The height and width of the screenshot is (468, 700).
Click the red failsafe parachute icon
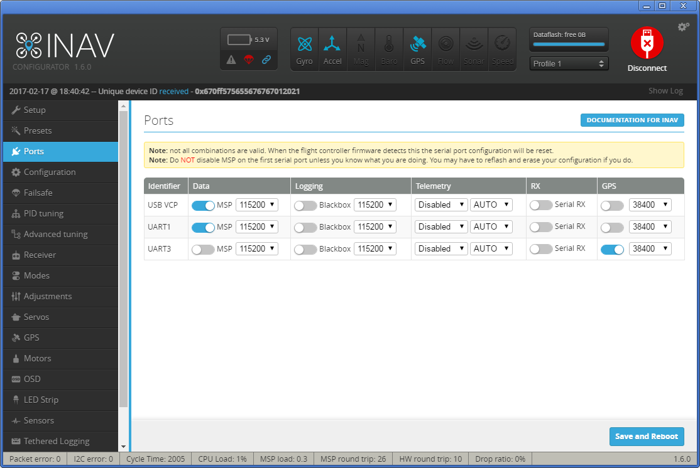click(249, 59)
